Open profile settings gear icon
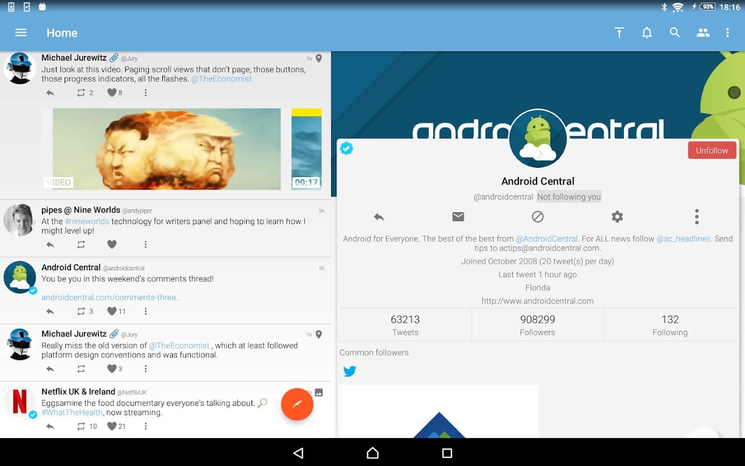Viewport: 745px width, 466px height. (x=617, y=216)
